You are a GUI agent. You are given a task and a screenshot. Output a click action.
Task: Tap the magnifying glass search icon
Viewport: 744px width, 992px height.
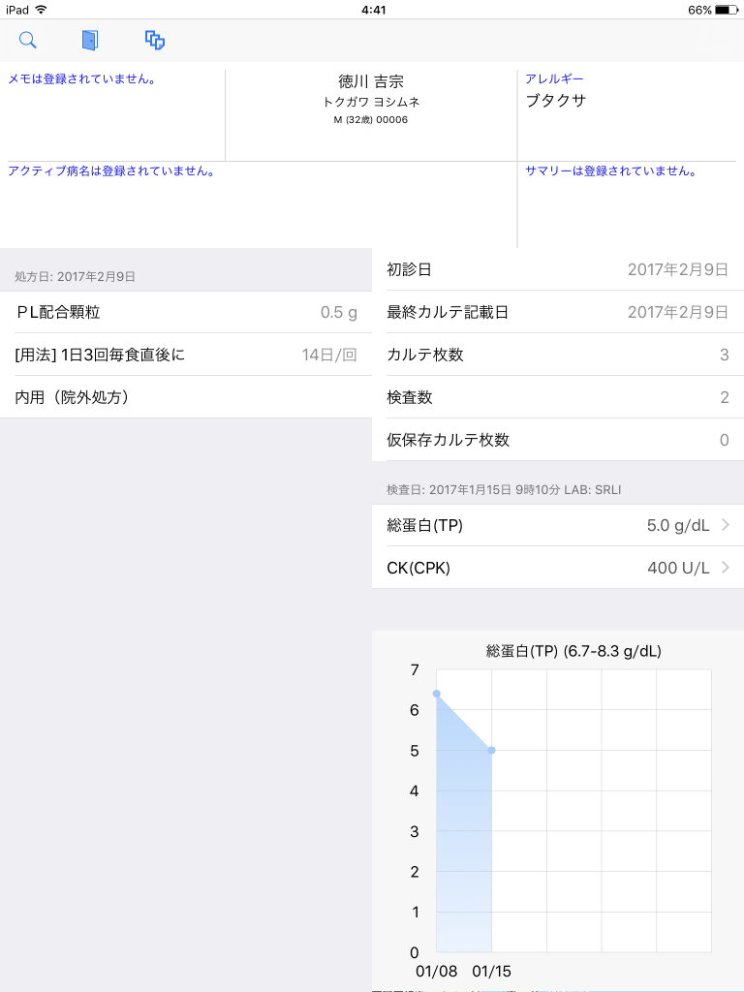tap(28, 40)
